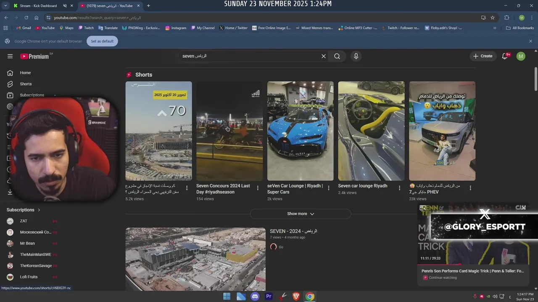Expand the miniplayer to full view
Viewport: 538px width, 302px height.
(x=423, y=208)
